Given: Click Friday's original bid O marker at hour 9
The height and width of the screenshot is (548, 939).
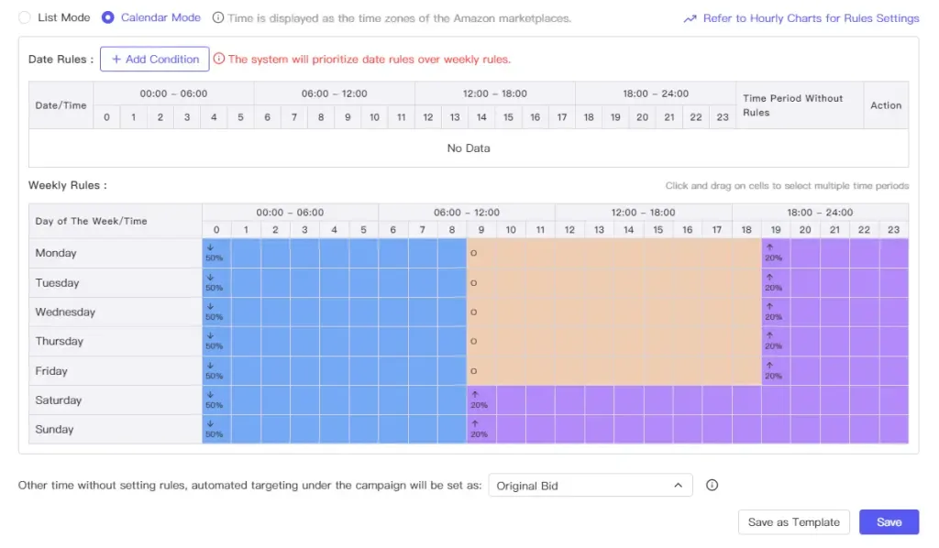Looking at the screenshot, I should (x=474, y=371).
